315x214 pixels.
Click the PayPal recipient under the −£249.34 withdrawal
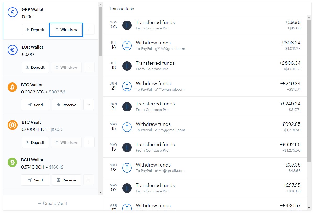tap(160, 89)
